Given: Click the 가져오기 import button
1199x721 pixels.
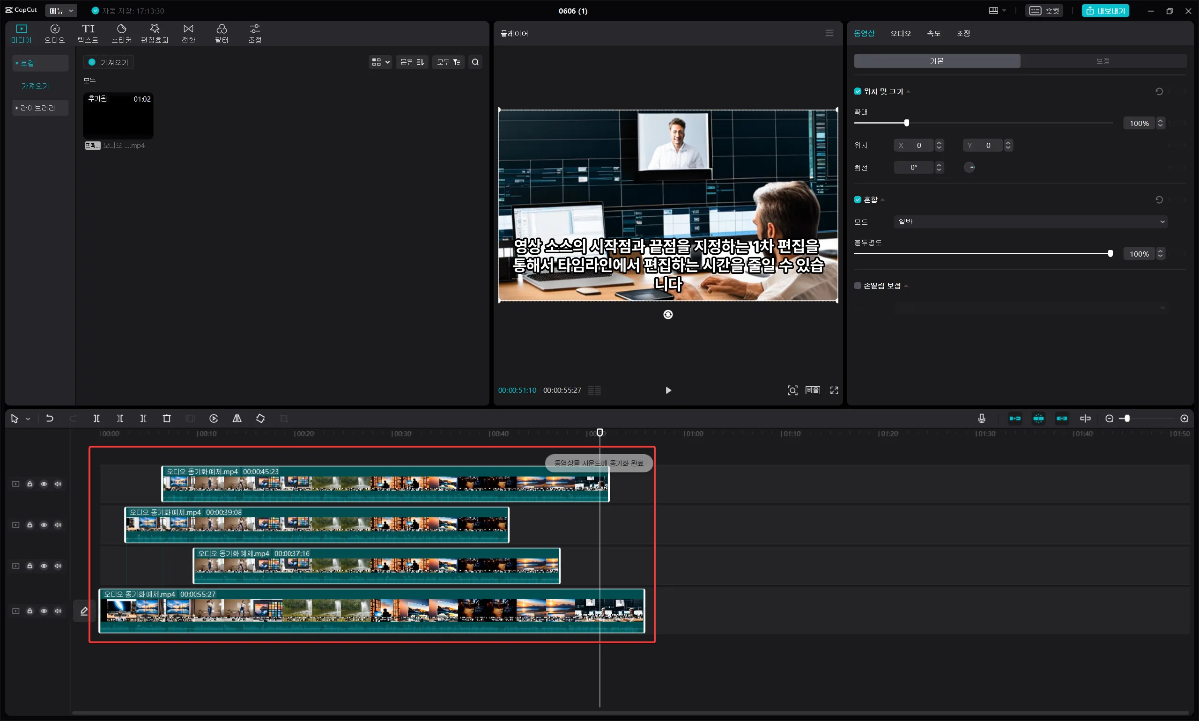Looking at the screenshot, I should coord(109,62).
